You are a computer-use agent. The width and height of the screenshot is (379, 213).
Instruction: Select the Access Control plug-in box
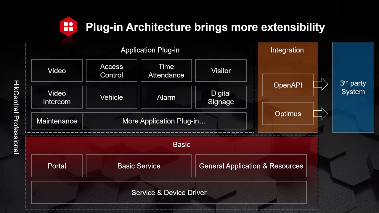point(112,71)
